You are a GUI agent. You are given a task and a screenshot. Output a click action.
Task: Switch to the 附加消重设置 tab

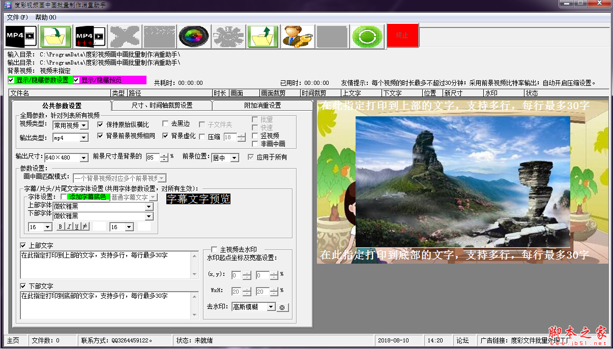[262, 105]
